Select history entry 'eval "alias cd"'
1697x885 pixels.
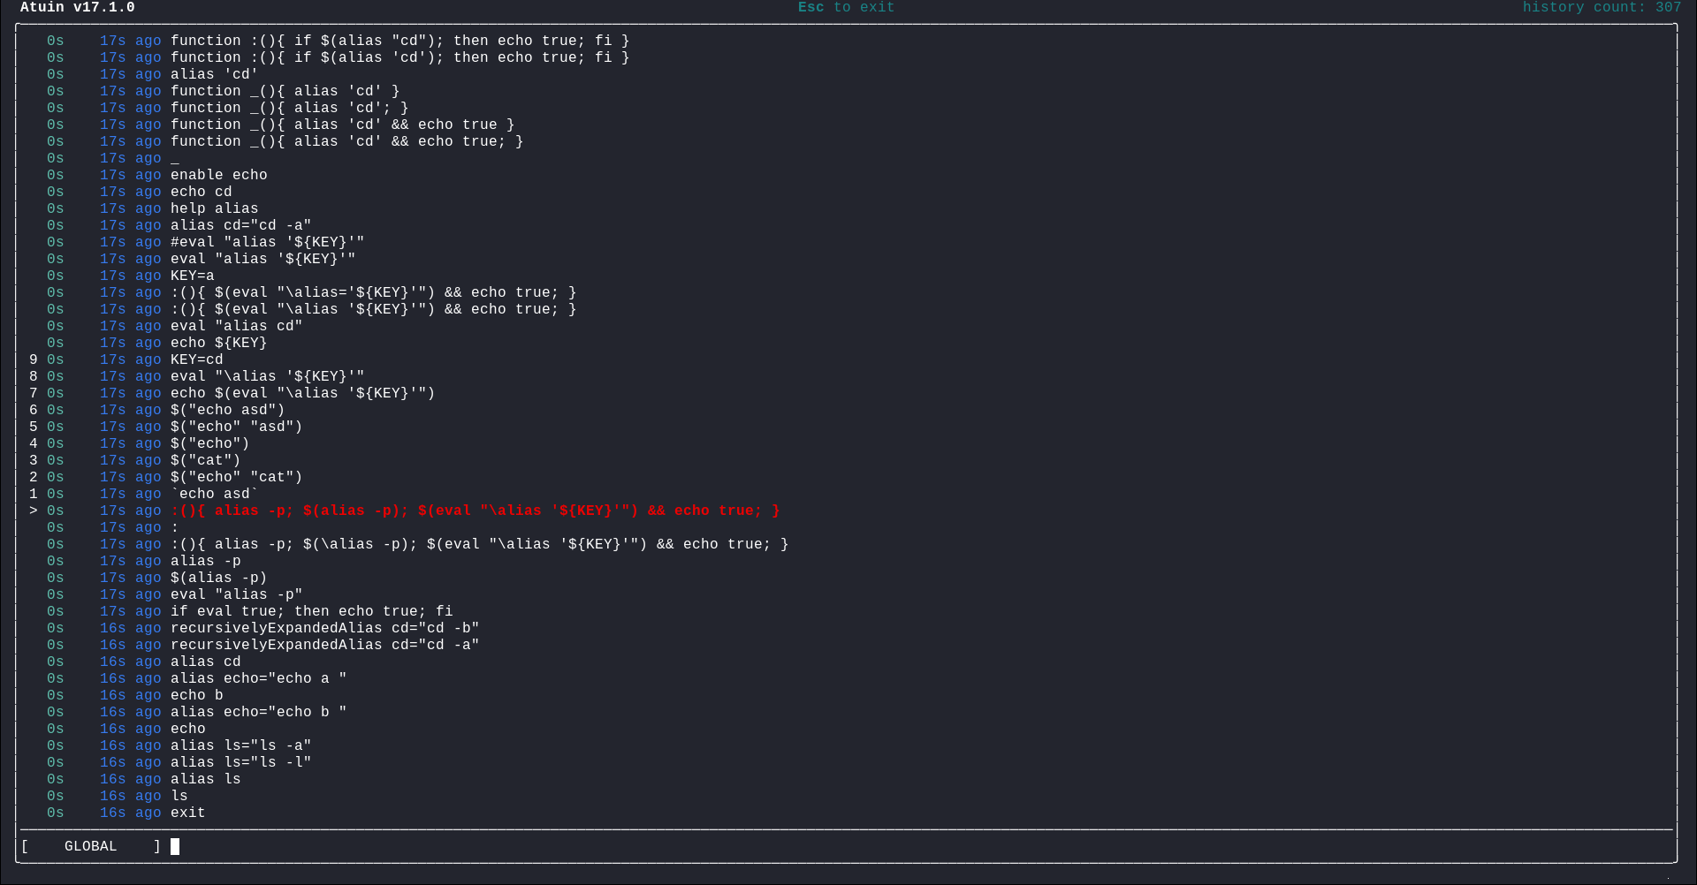point(237,326)
